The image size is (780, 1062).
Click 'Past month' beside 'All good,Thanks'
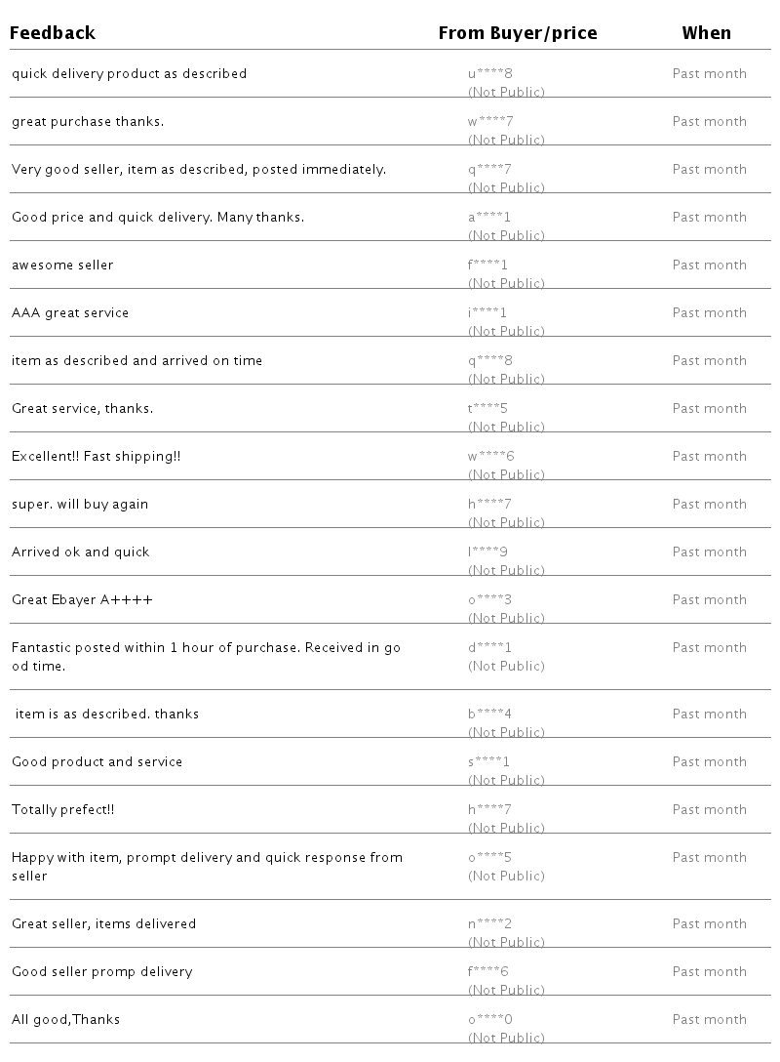[x=709, y=1020]
